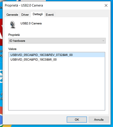Switch to the Generale tab
113x127 pixels.
click(12, 15)
